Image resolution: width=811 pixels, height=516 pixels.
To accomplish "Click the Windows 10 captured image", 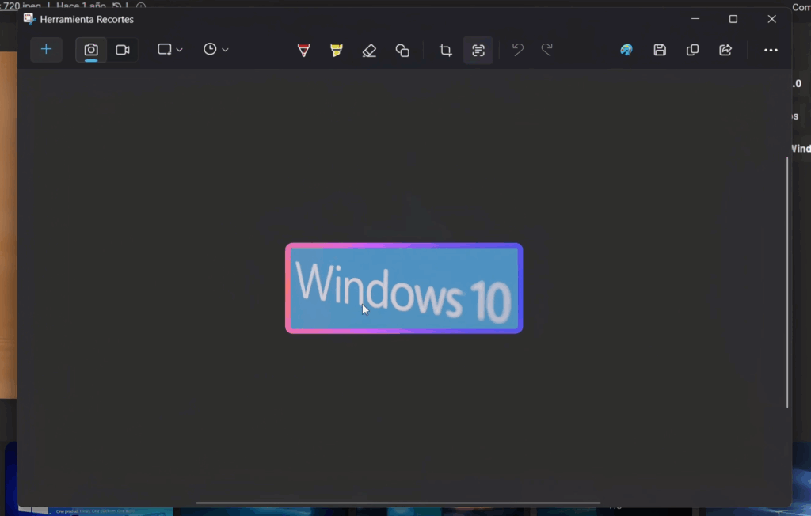I will click(x=404, y=288).
